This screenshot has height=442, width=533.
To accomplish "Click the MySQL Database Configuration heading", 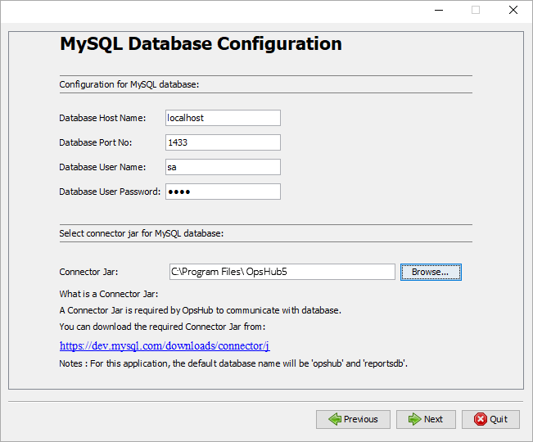I will point(201,44).
